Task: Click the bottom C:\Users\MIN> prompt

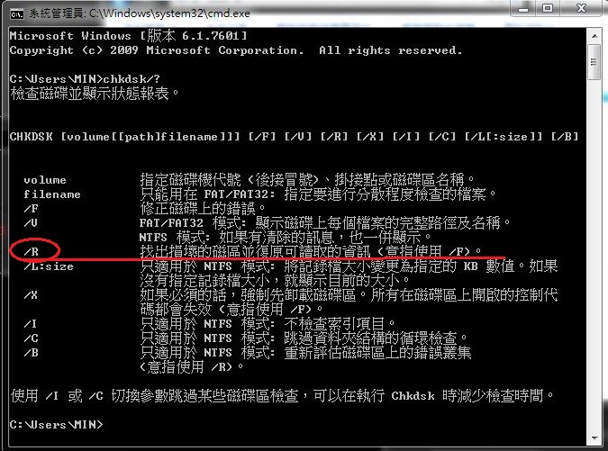Action: click(57, 425)
